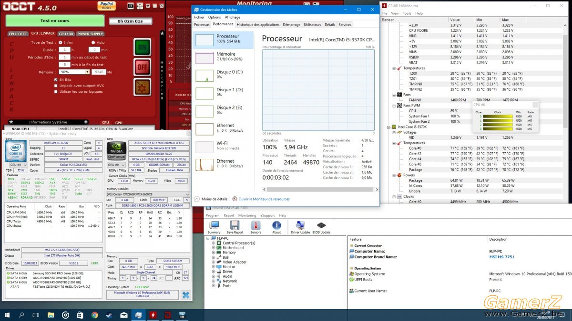
Task: Open Sensors thermometer icon in HWiNFO
Action: tap(255, 227)
